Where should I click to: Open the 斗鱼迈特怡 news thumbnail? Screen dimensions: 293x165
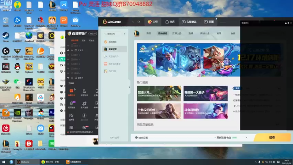point(205,111)
